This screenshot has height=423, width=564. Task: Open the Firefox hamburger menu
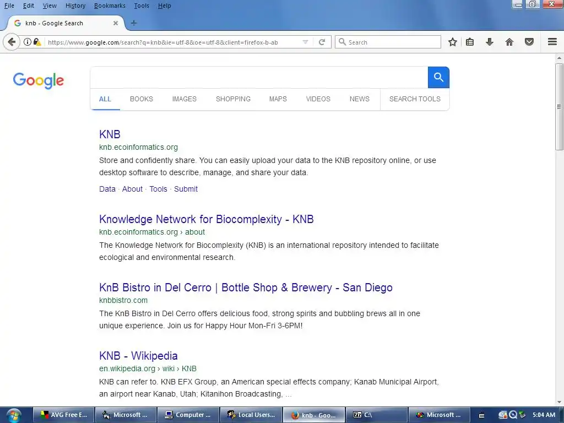coord(552,42)
